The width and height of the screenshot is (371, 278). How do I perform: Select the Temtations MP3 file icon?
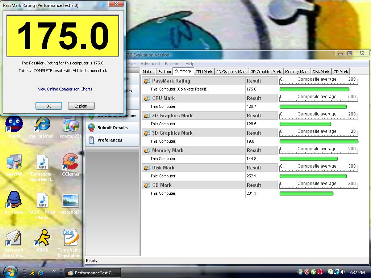[x=43, y=162]
